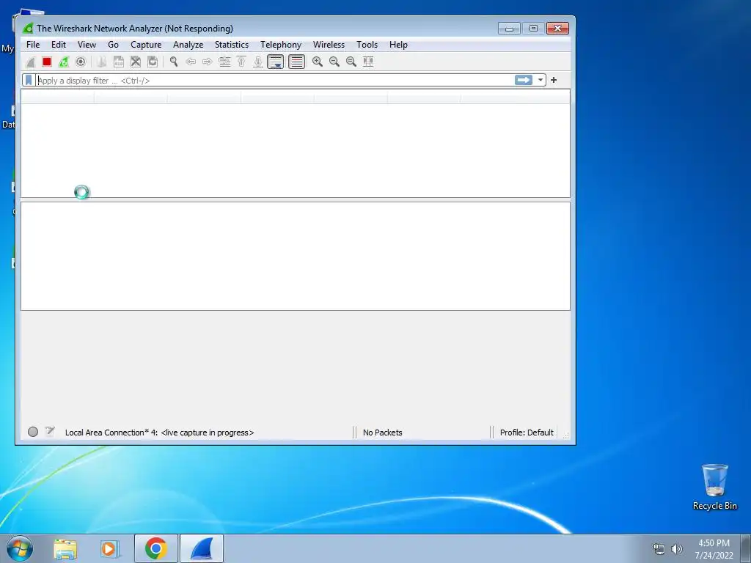Open the Telephony menu

pos(281,45)
